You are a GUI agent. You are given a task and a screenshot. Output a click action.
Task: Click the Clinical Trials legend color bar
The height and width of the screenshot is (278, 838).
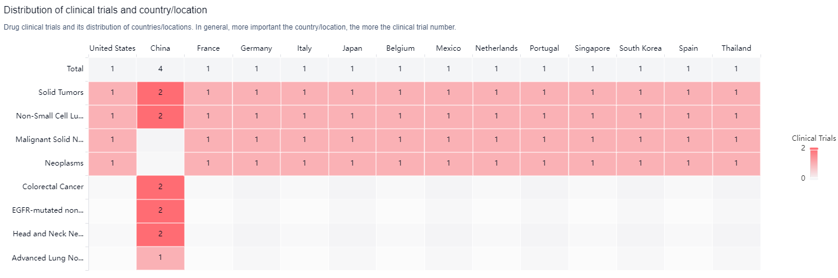click(x=814, y=163)
